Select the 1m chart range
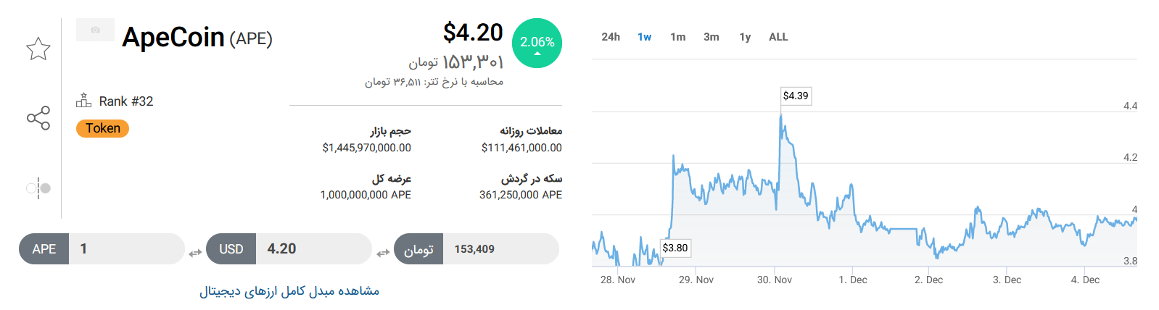Viewport: 1159px width, 310px height. (x=678, y=37)
